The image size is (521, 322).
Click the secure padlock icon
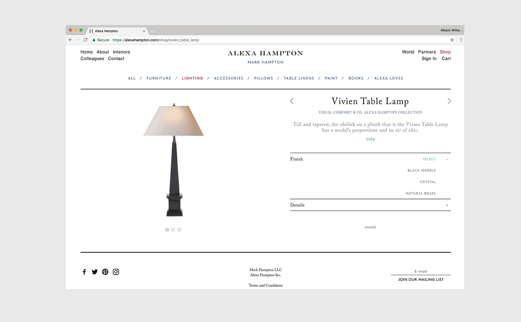94,40
